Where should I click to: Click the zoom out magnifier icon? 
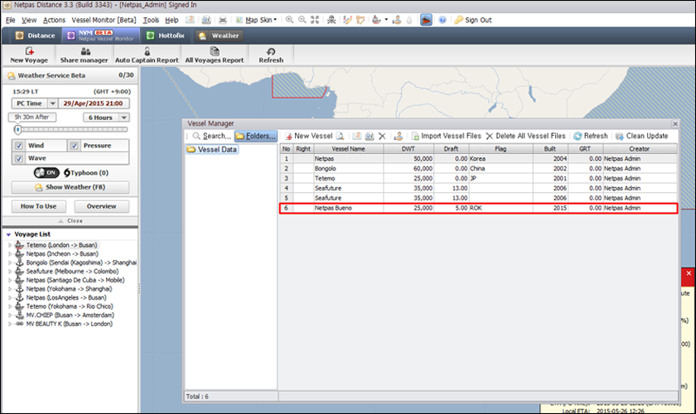302,20
